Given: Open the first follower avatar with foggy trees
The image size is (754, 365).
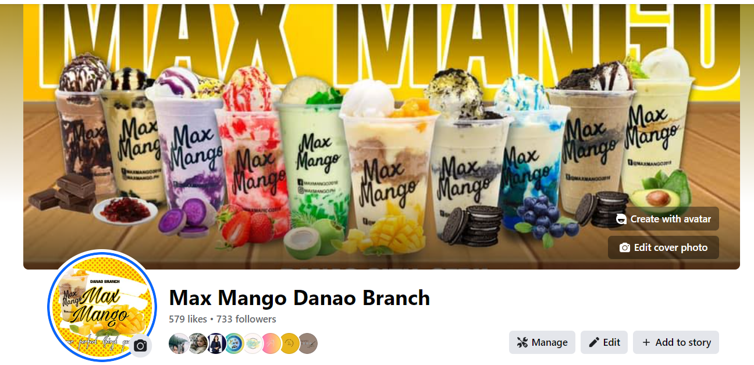Looking at the screenshot, I should tap(179, 343).
